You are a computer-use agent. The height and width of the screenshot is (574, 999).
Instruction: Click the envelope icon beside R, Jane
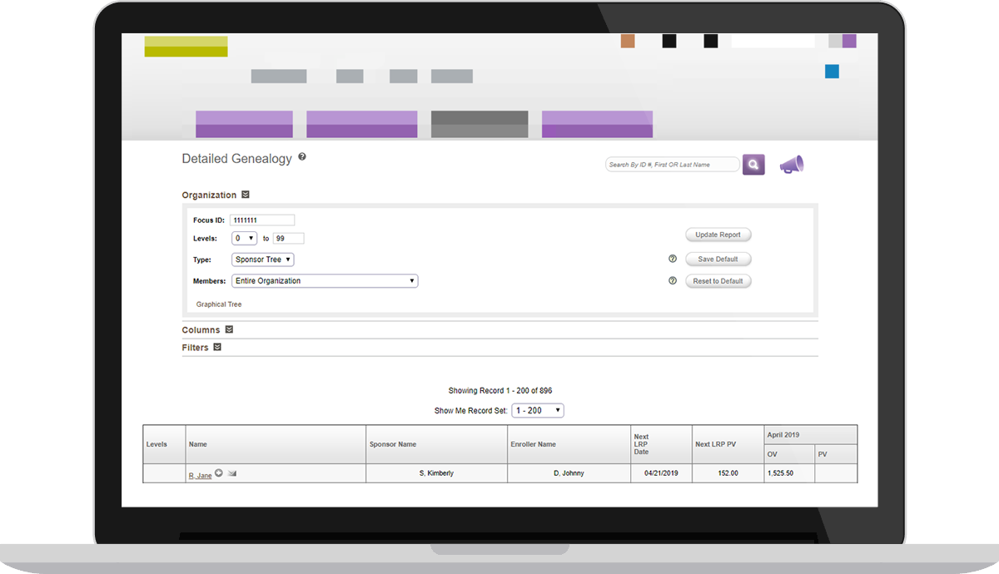(232, 474)
